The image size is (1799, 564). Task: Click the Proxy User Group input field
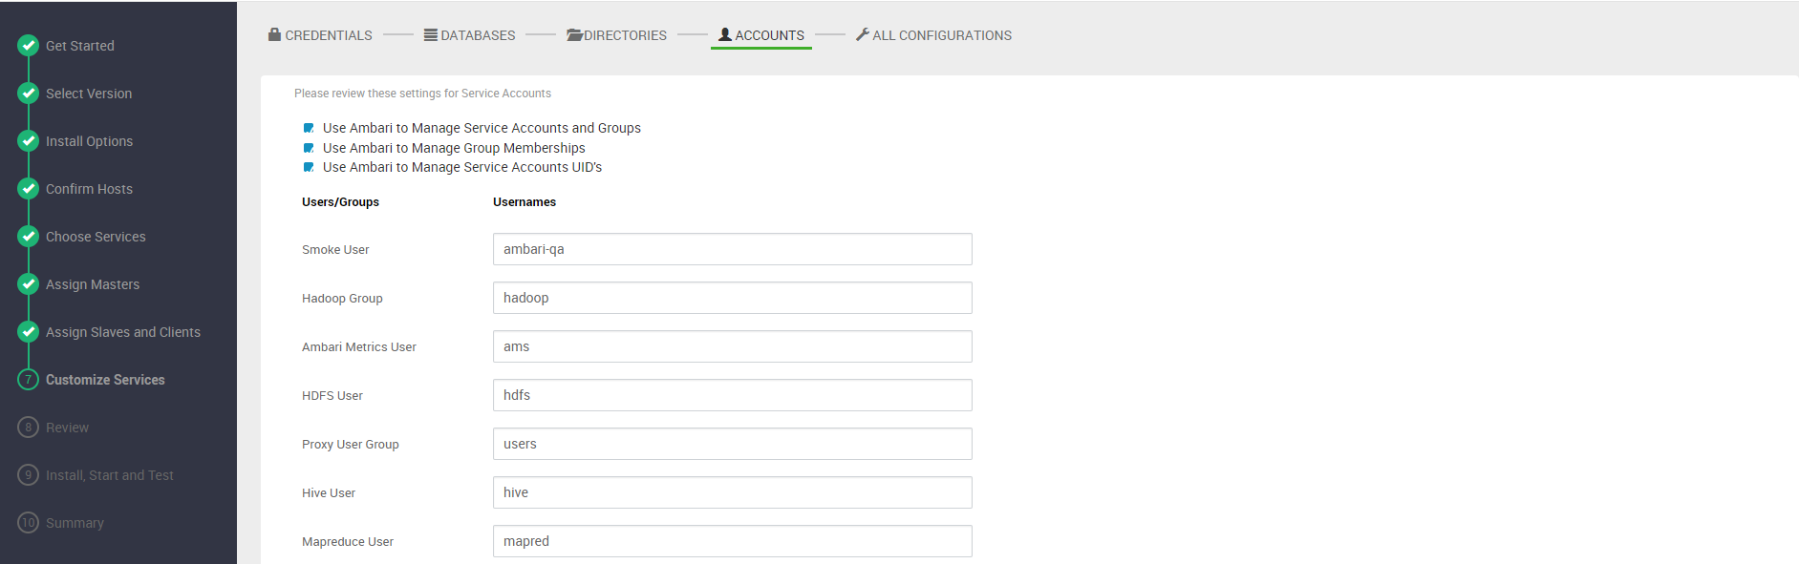point(733,444)
